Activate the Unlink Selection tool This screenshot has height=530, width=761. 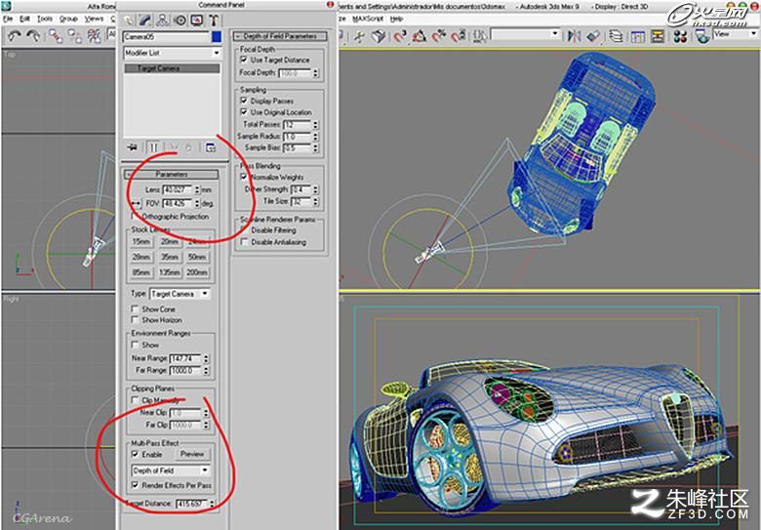(74, 36)
